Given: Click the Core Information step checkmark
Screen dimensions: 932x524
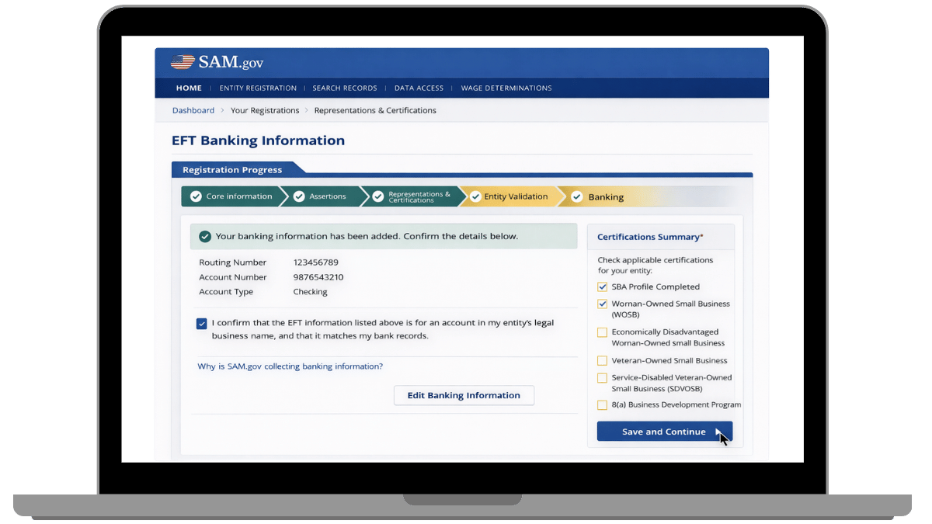Looking at the screenshot, I should [196, 196].
